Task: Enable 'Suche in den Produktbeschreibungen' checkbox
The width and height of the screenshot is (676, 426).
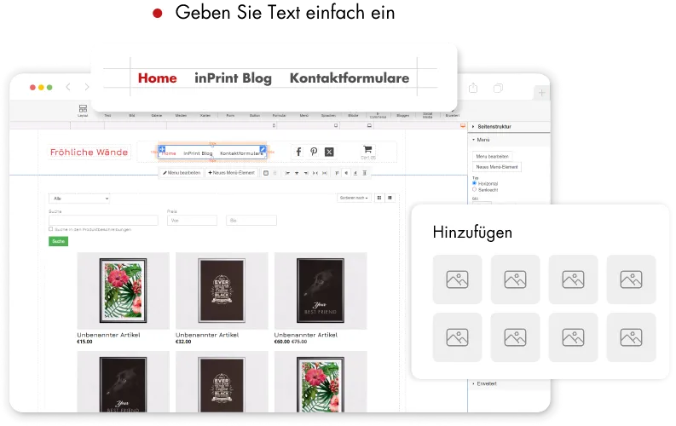Action: [x=51, y=229]
